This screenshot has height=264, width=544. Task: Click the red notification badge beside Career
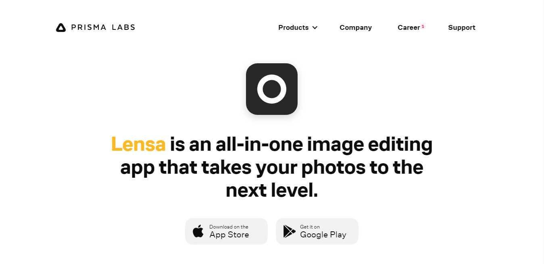point(423,26)
